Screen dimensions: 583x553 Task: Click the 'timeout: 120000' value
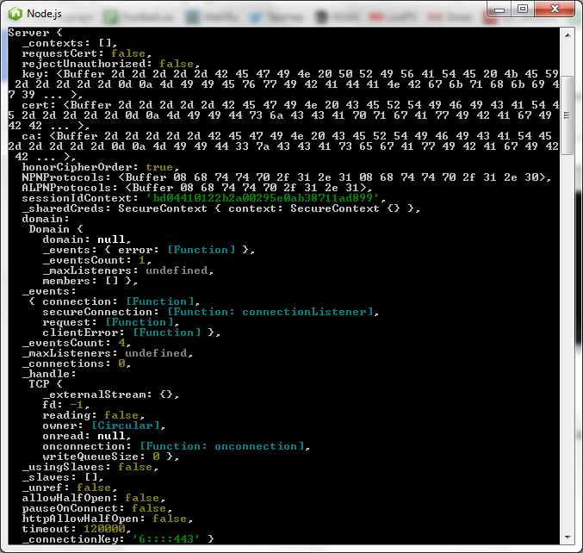(112, 528)
